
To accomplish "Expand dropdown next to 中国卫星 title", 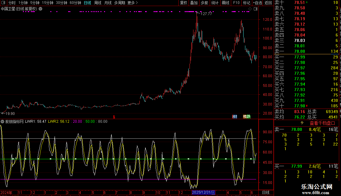I will (40, 9).
